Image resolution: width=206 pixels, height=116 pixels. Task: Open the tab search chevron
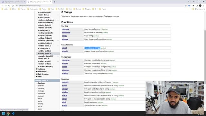[189, 2]
